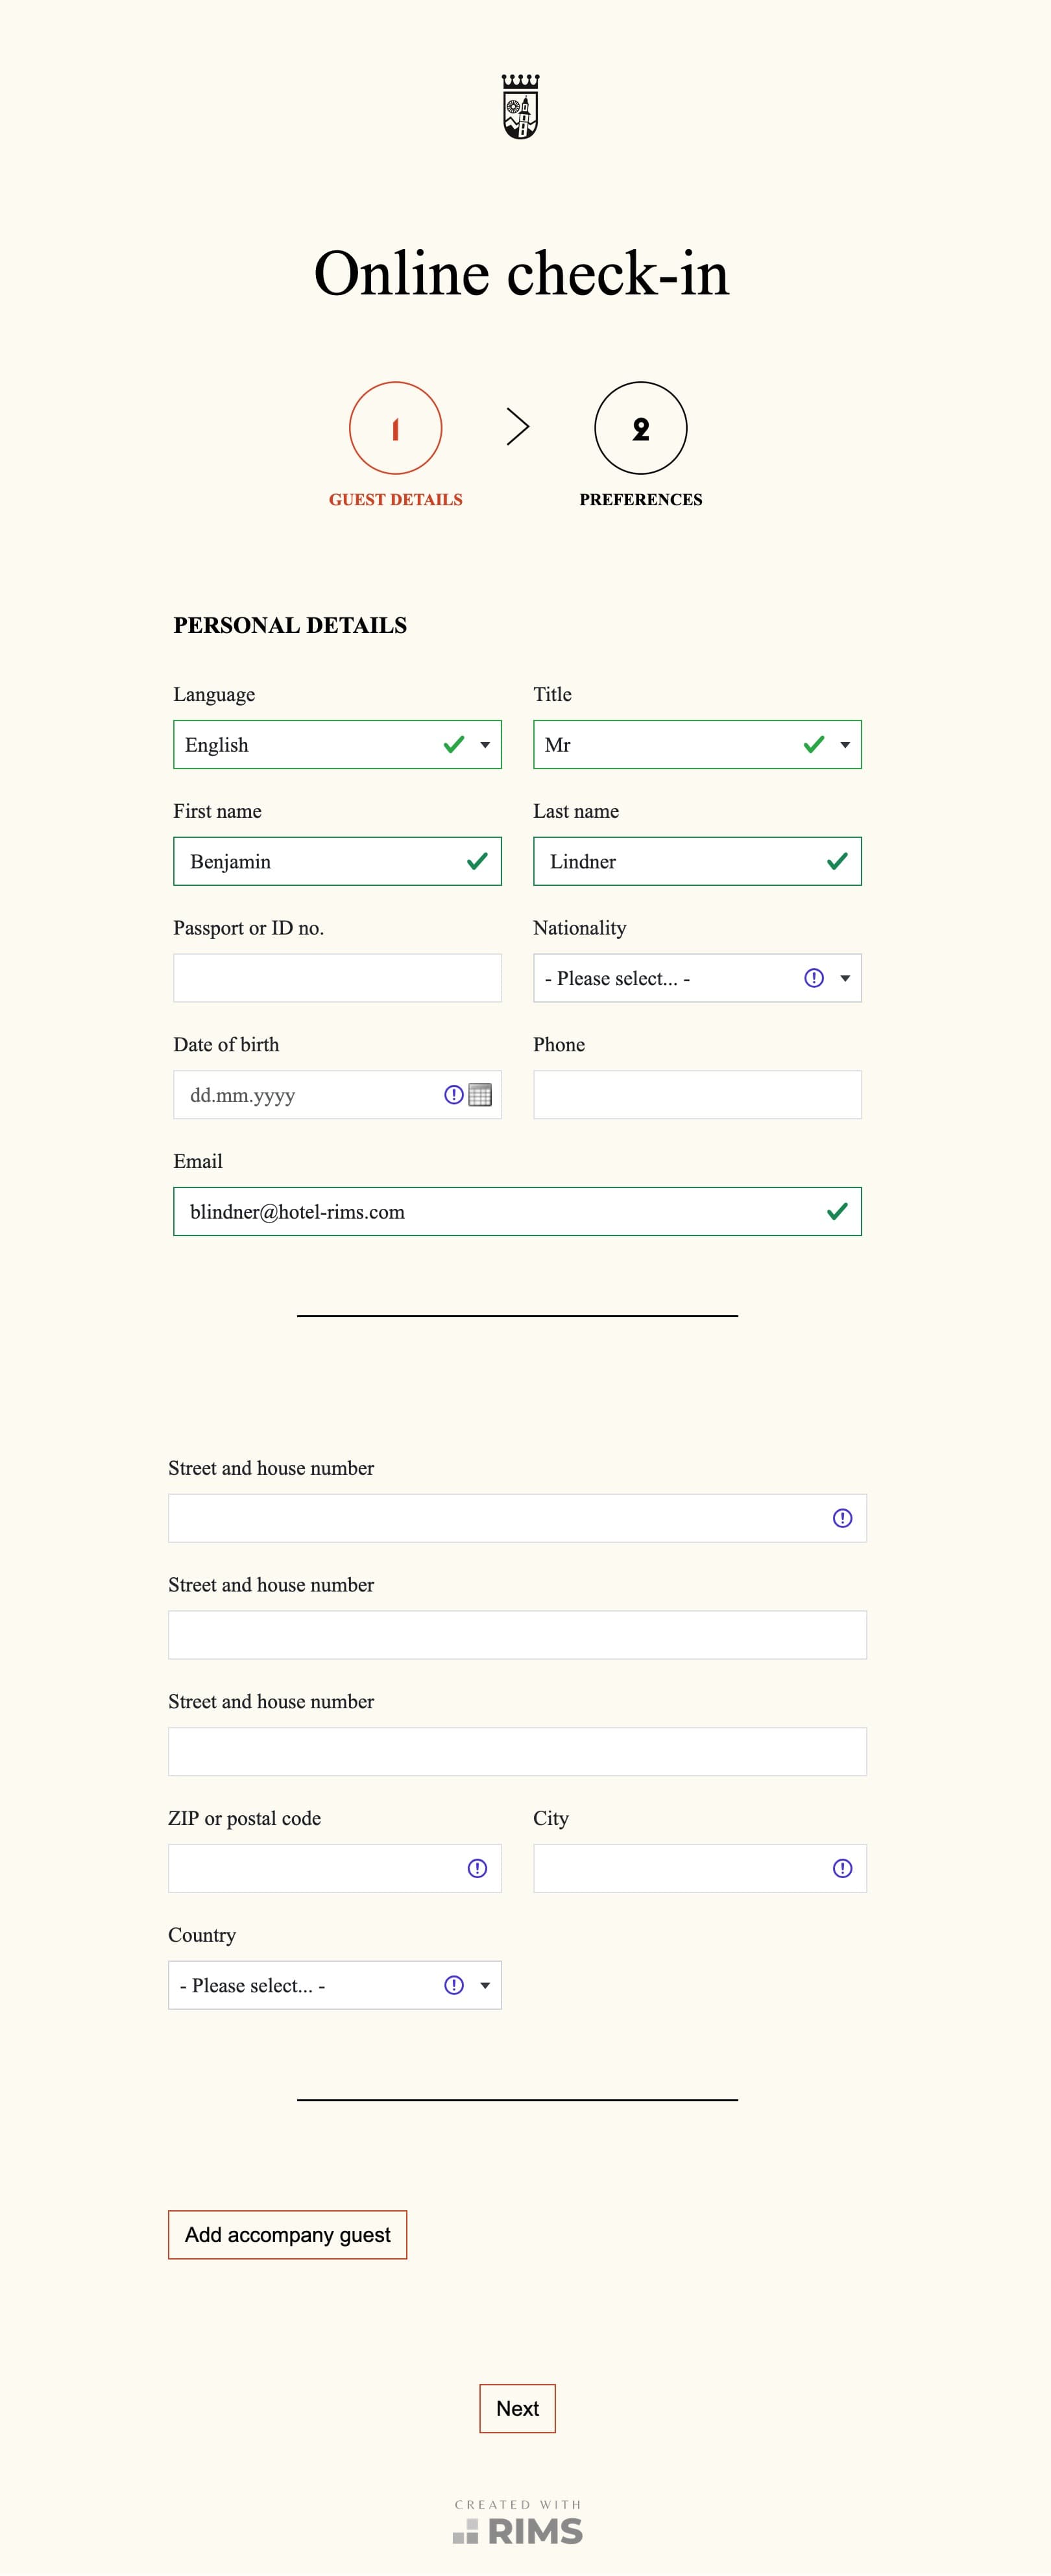
Task: Open the Language dropdown
Action: pyautogui.click(x=337, y=745)
